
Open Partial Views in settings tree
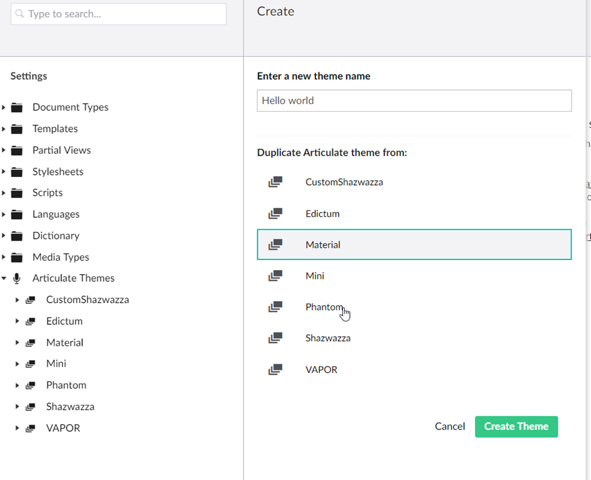pyautogui.click(x=61, y=151)
